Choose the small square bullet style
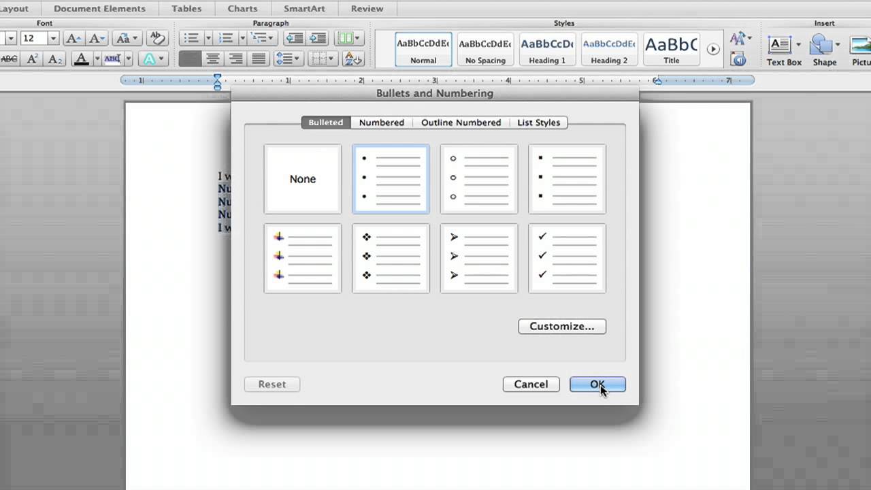Viewport: 871px width, 490px height. click(567, 179)
